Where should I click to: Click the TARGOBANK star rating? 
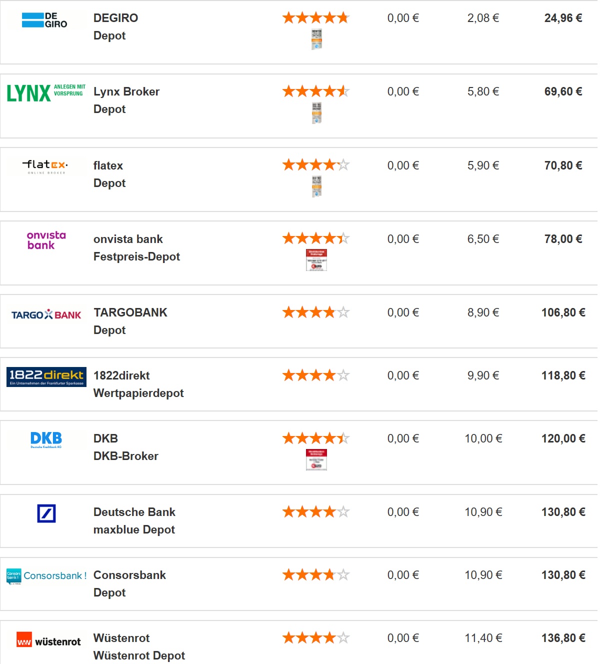(x=315, y=312)
